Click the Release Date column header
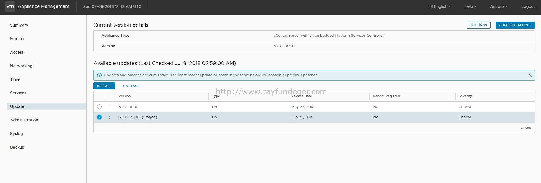 (x=301, y=96)
